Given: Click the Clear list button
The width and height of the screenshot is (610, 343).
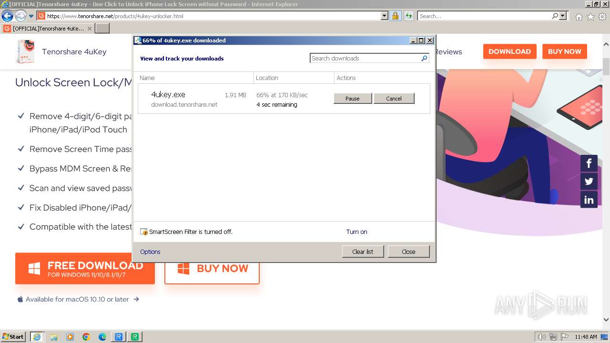Looking at the screenshot, I should point(363,252).
